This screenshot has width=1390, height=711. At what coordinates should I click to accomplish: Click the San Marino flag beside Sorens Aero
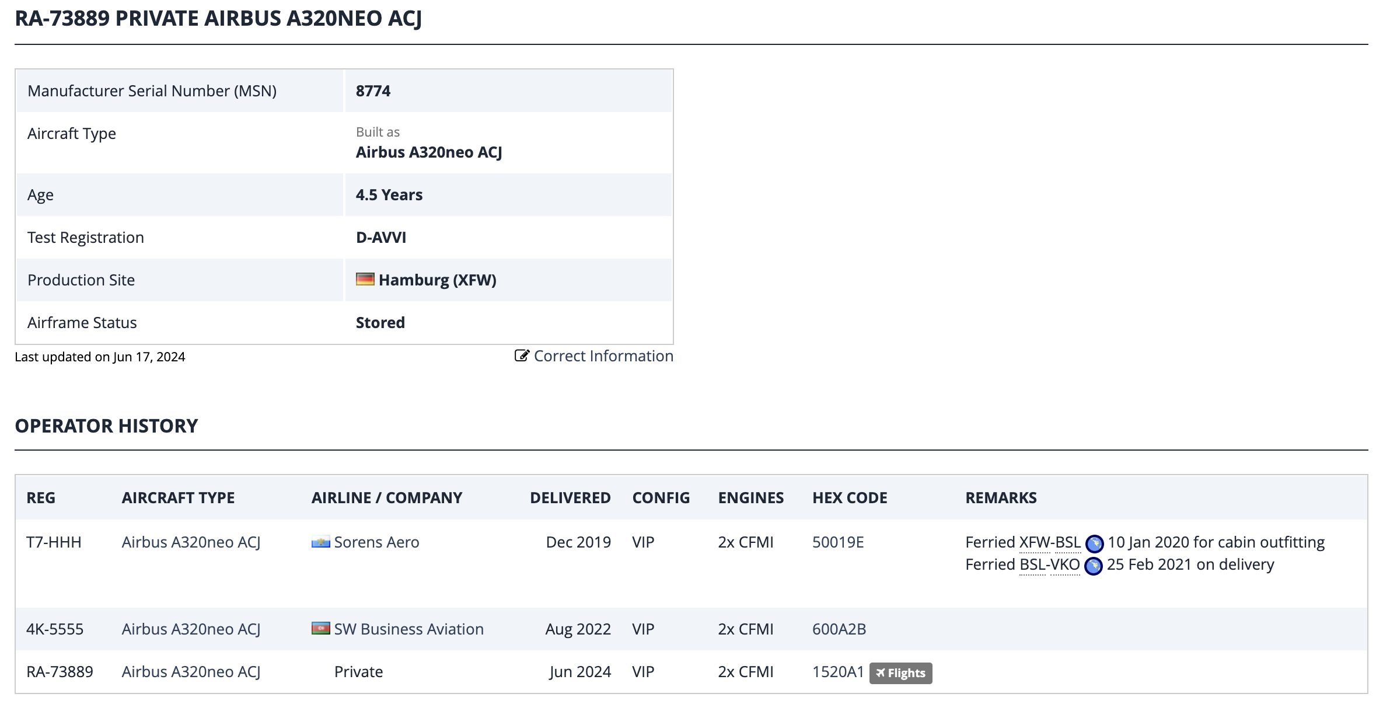click(320, 542)
